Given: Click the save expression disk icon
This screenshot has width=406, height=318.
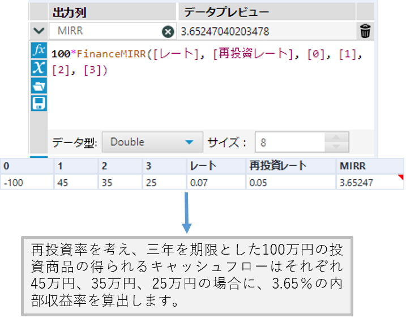Looking at the screenshot, I should click(39, 103).
